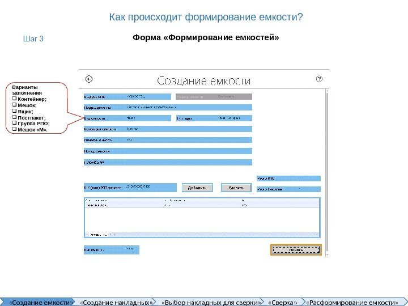The height and width of the screenshot is (306, 408).
Task: Go back using the circled arrow icon
Action: click(89, 79)
